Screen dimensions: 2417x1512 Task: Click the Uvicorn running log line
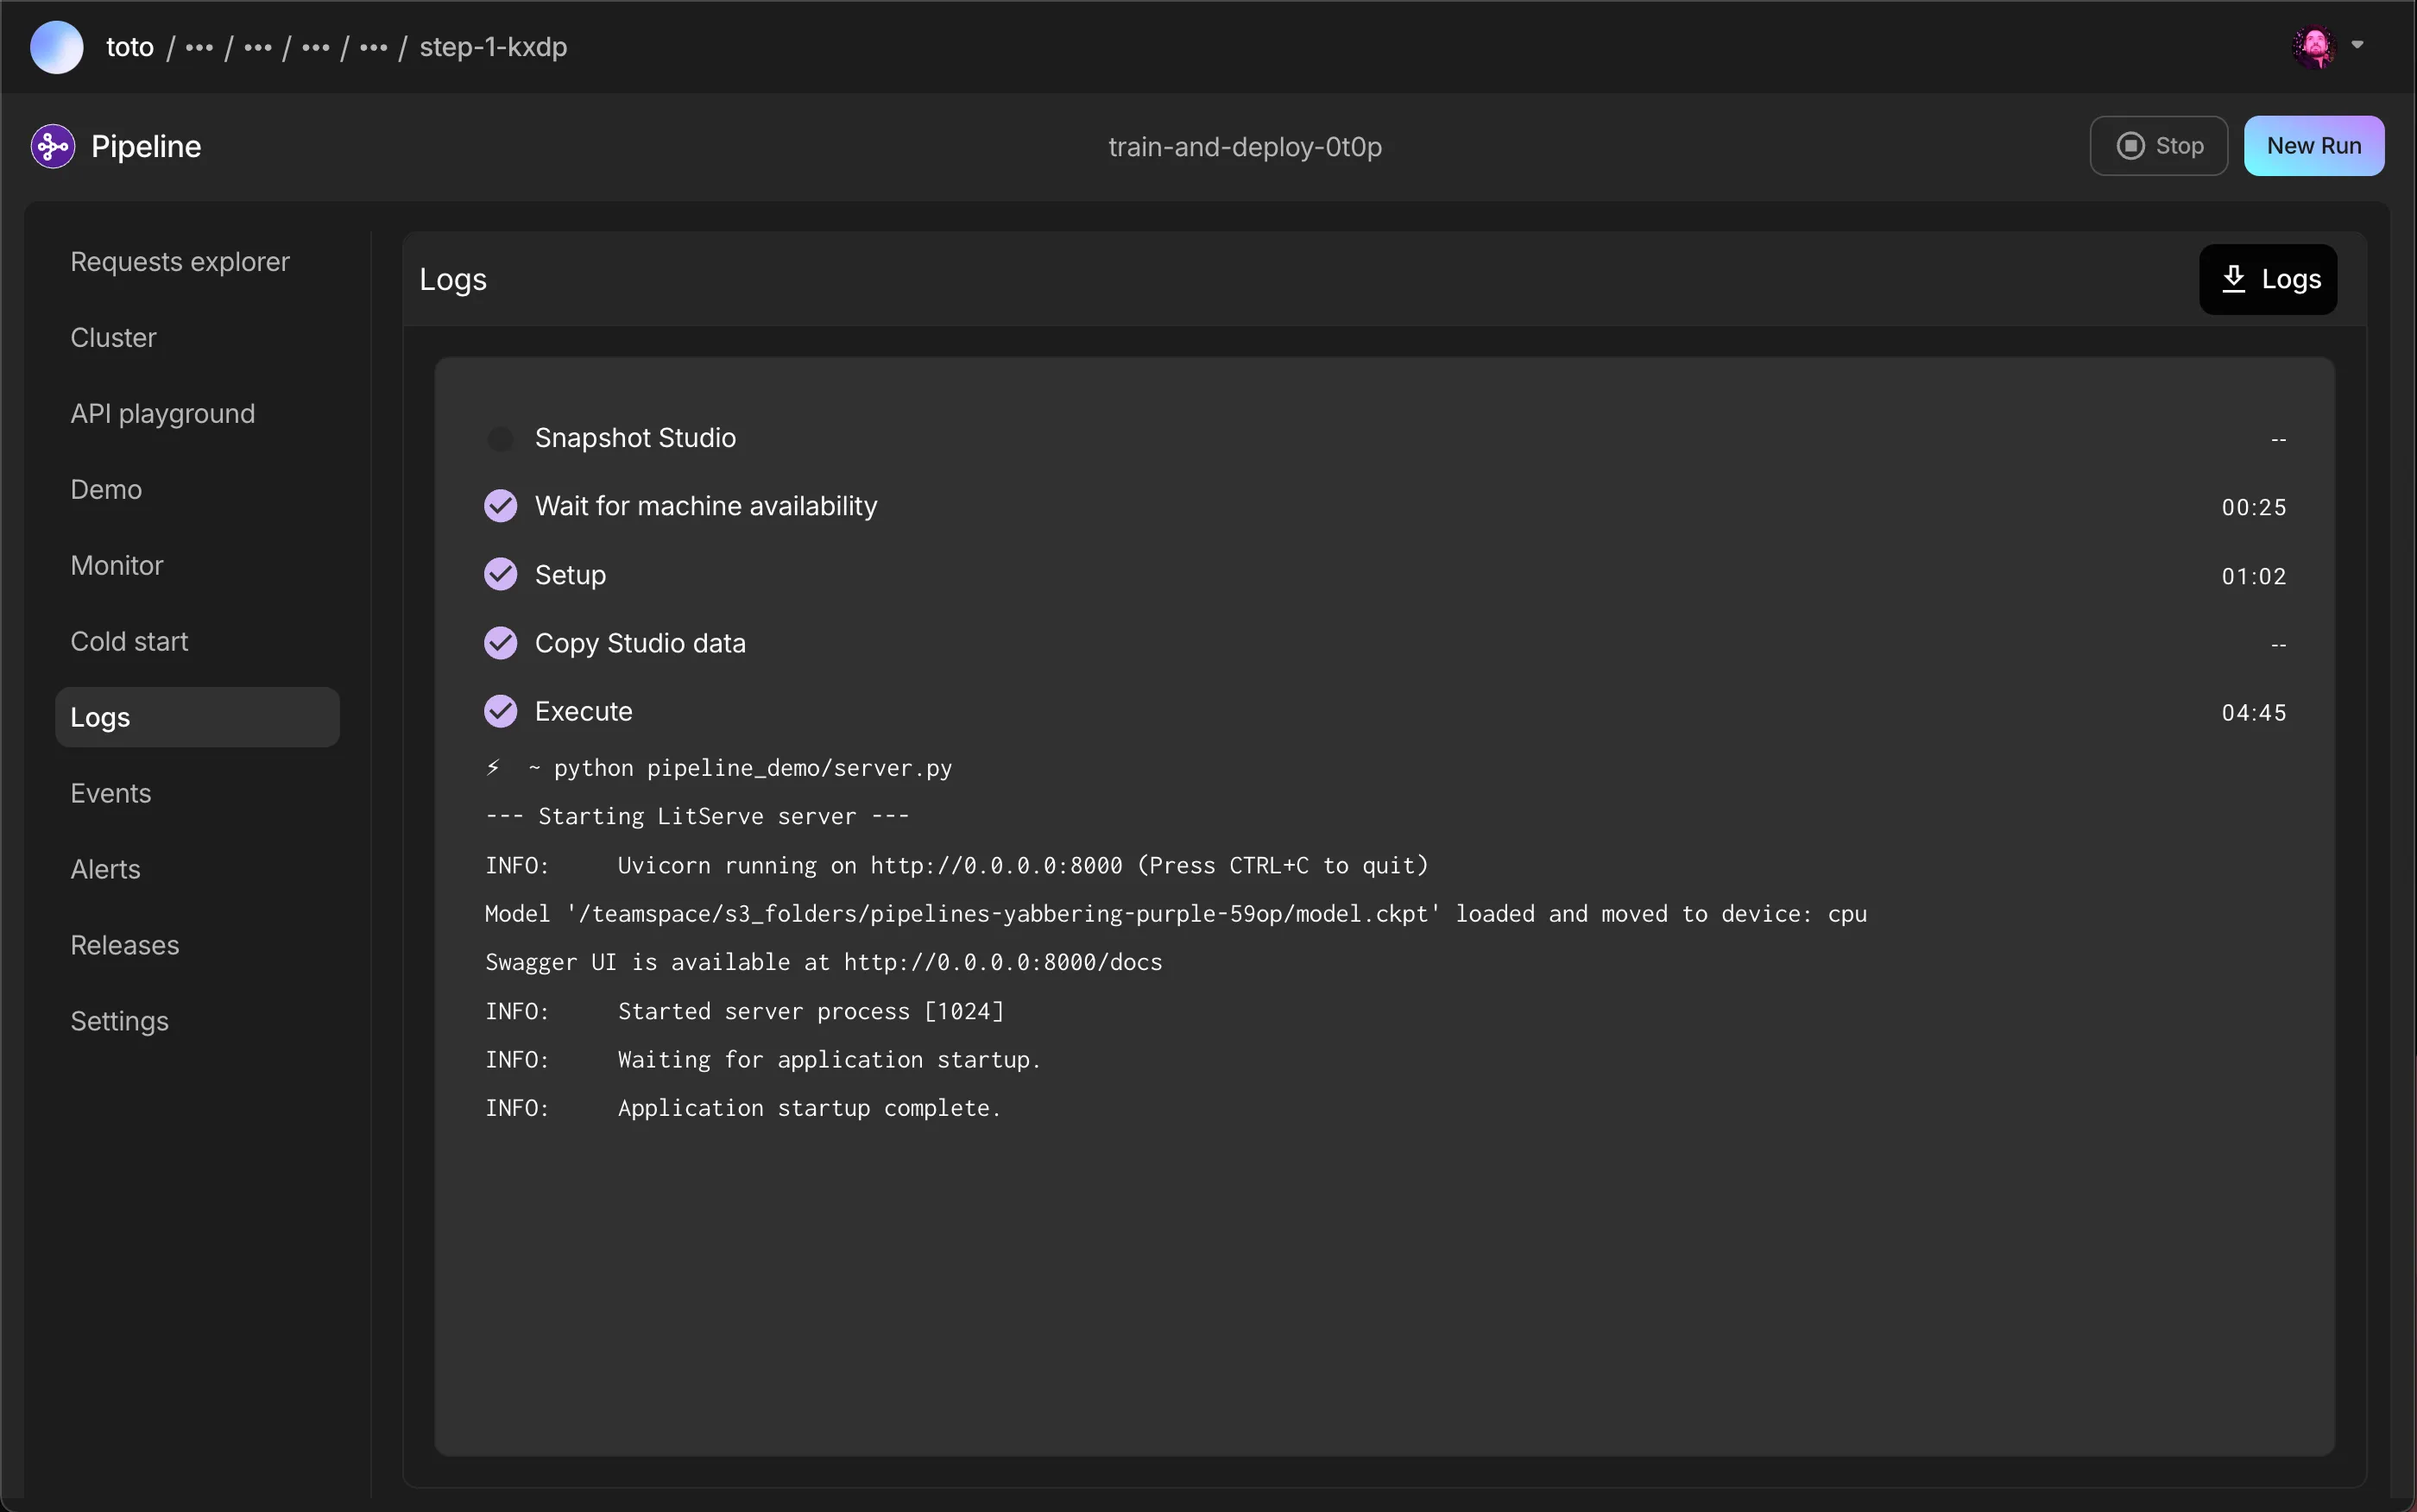[x=957, y=865]
